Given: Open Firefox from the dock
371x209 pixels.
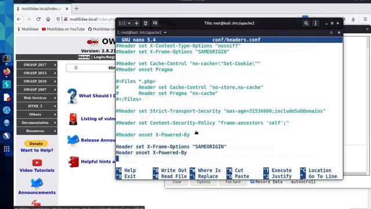Looking at the screenshot, I should pos(6,71).
